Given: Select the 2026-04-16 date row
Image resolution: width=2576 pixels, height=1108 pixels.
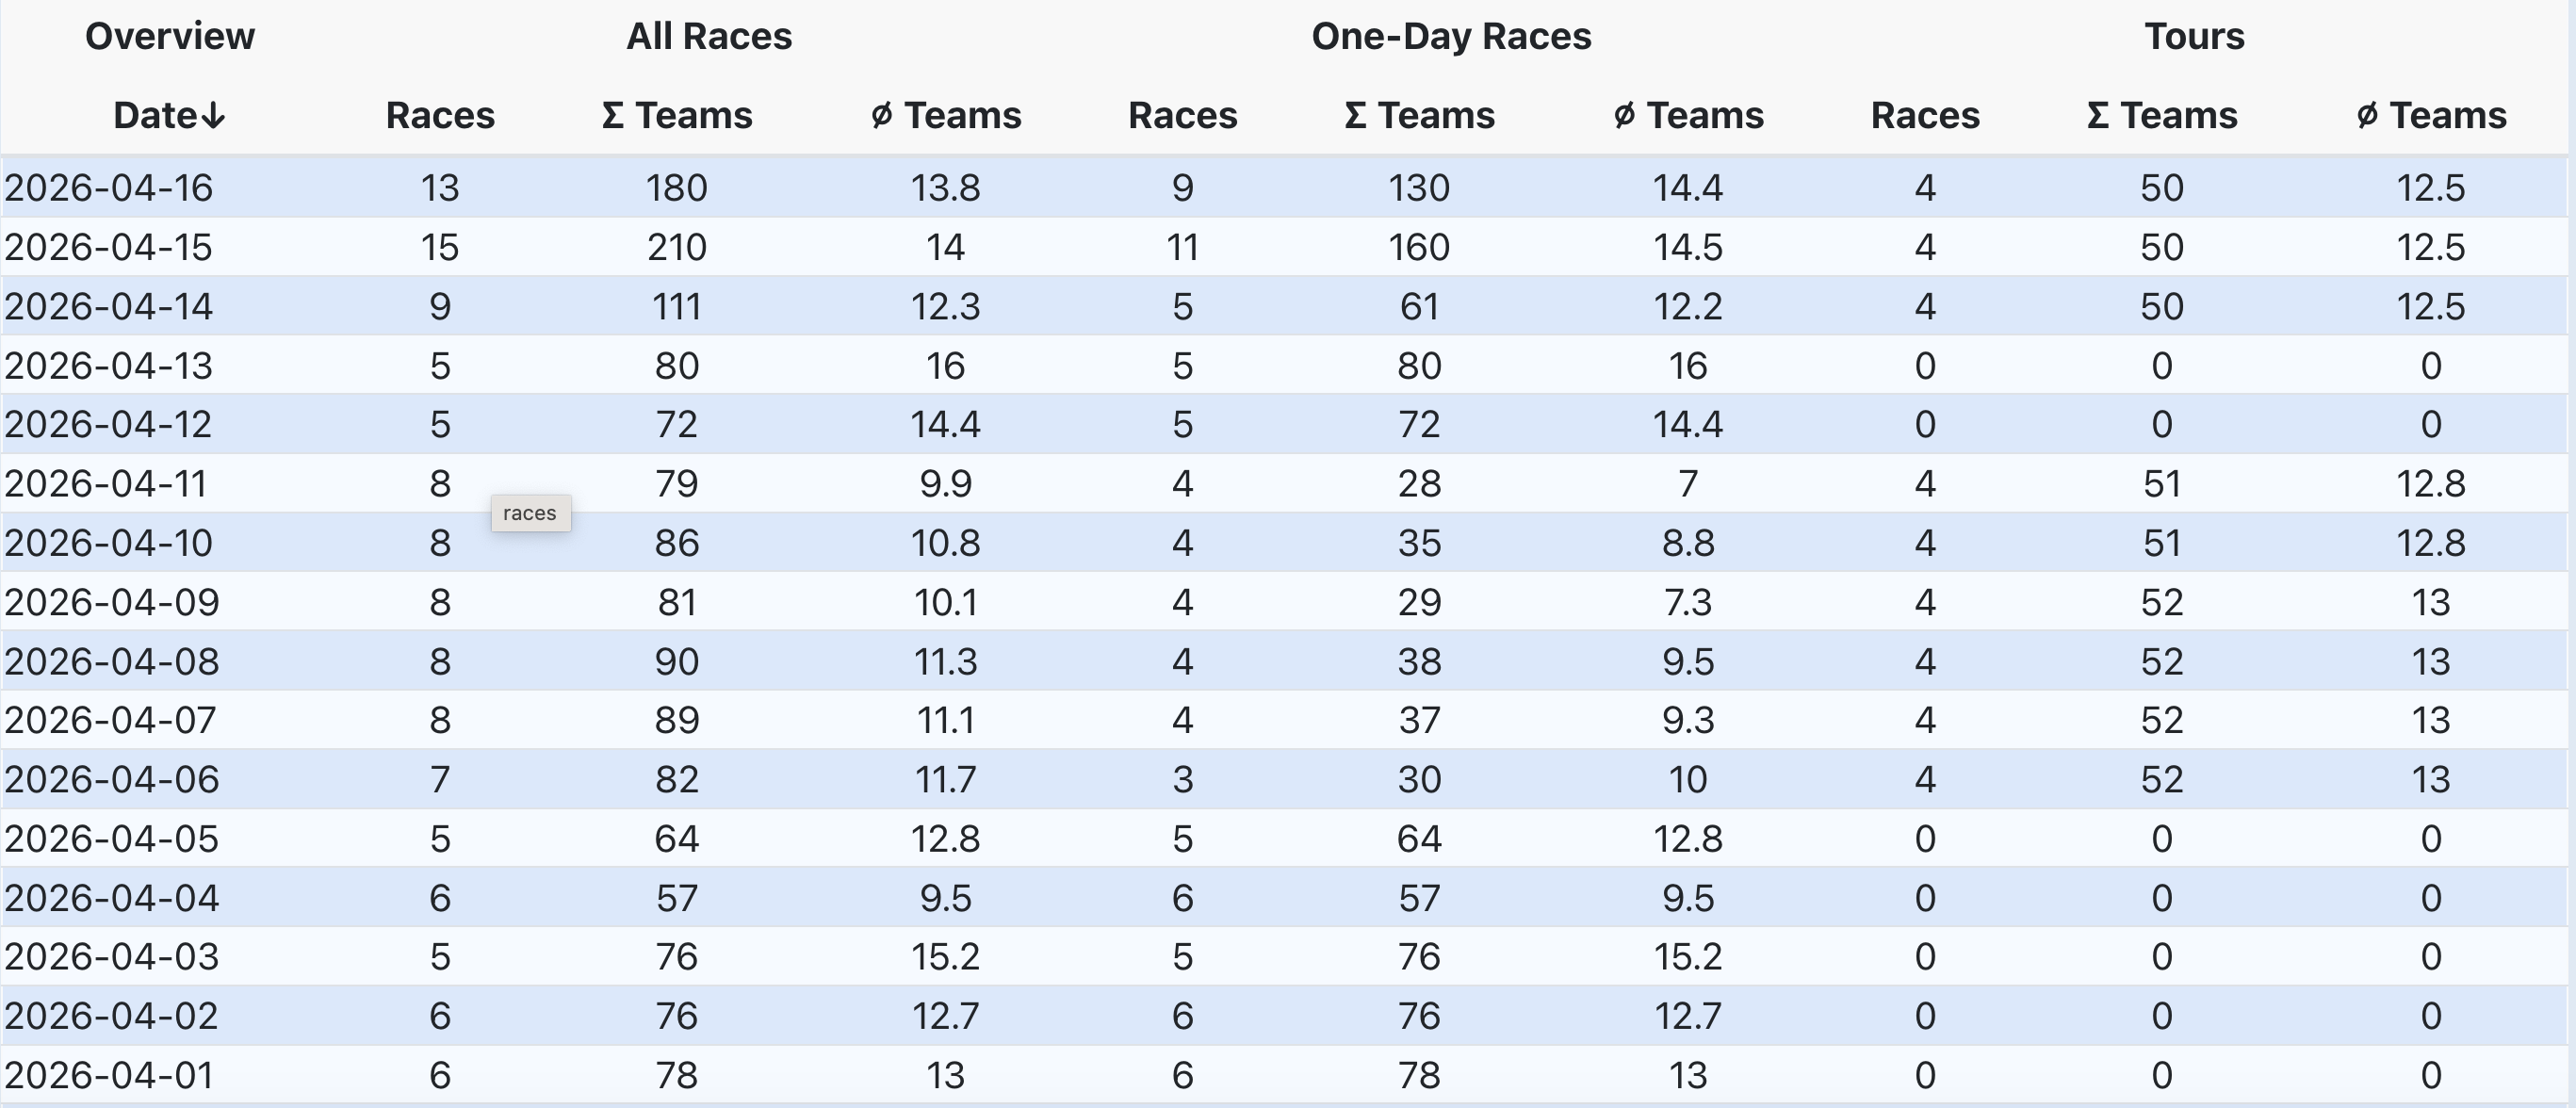Looking at the screenshot, I should [109, 188].
